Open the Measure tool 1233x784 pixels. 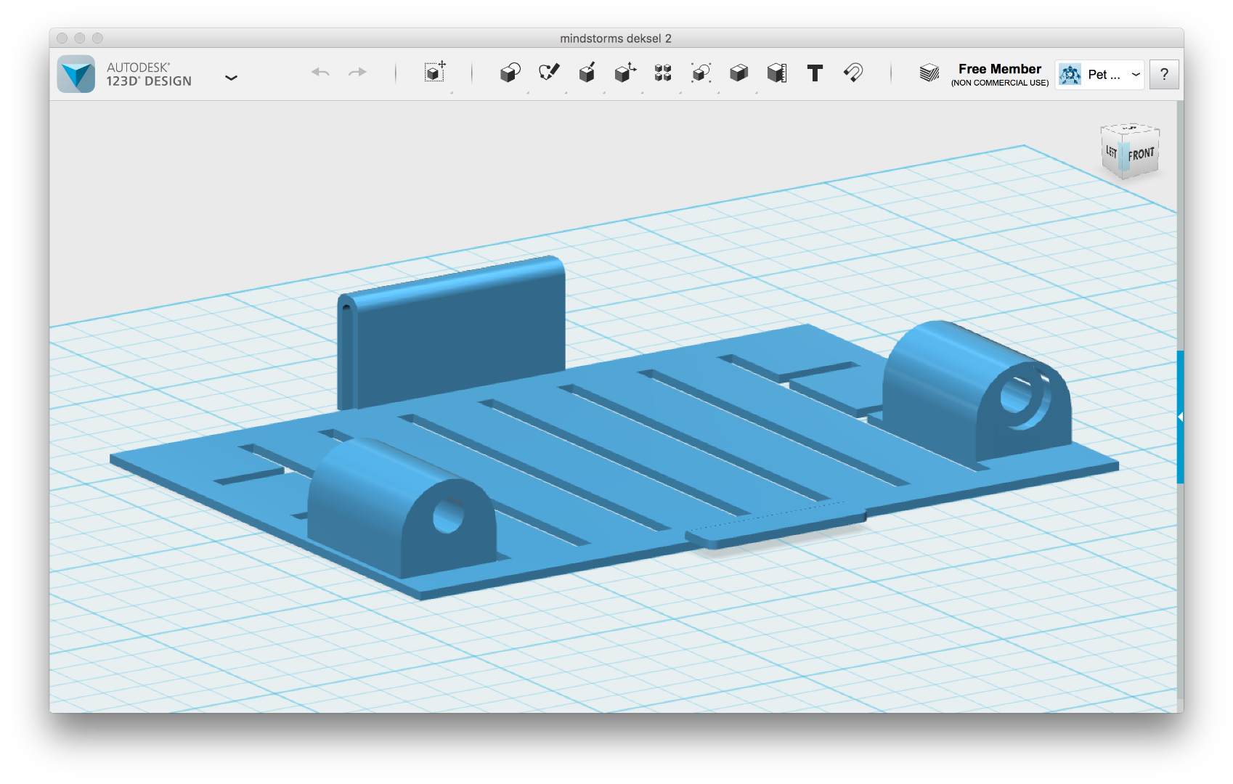point(777,73)
